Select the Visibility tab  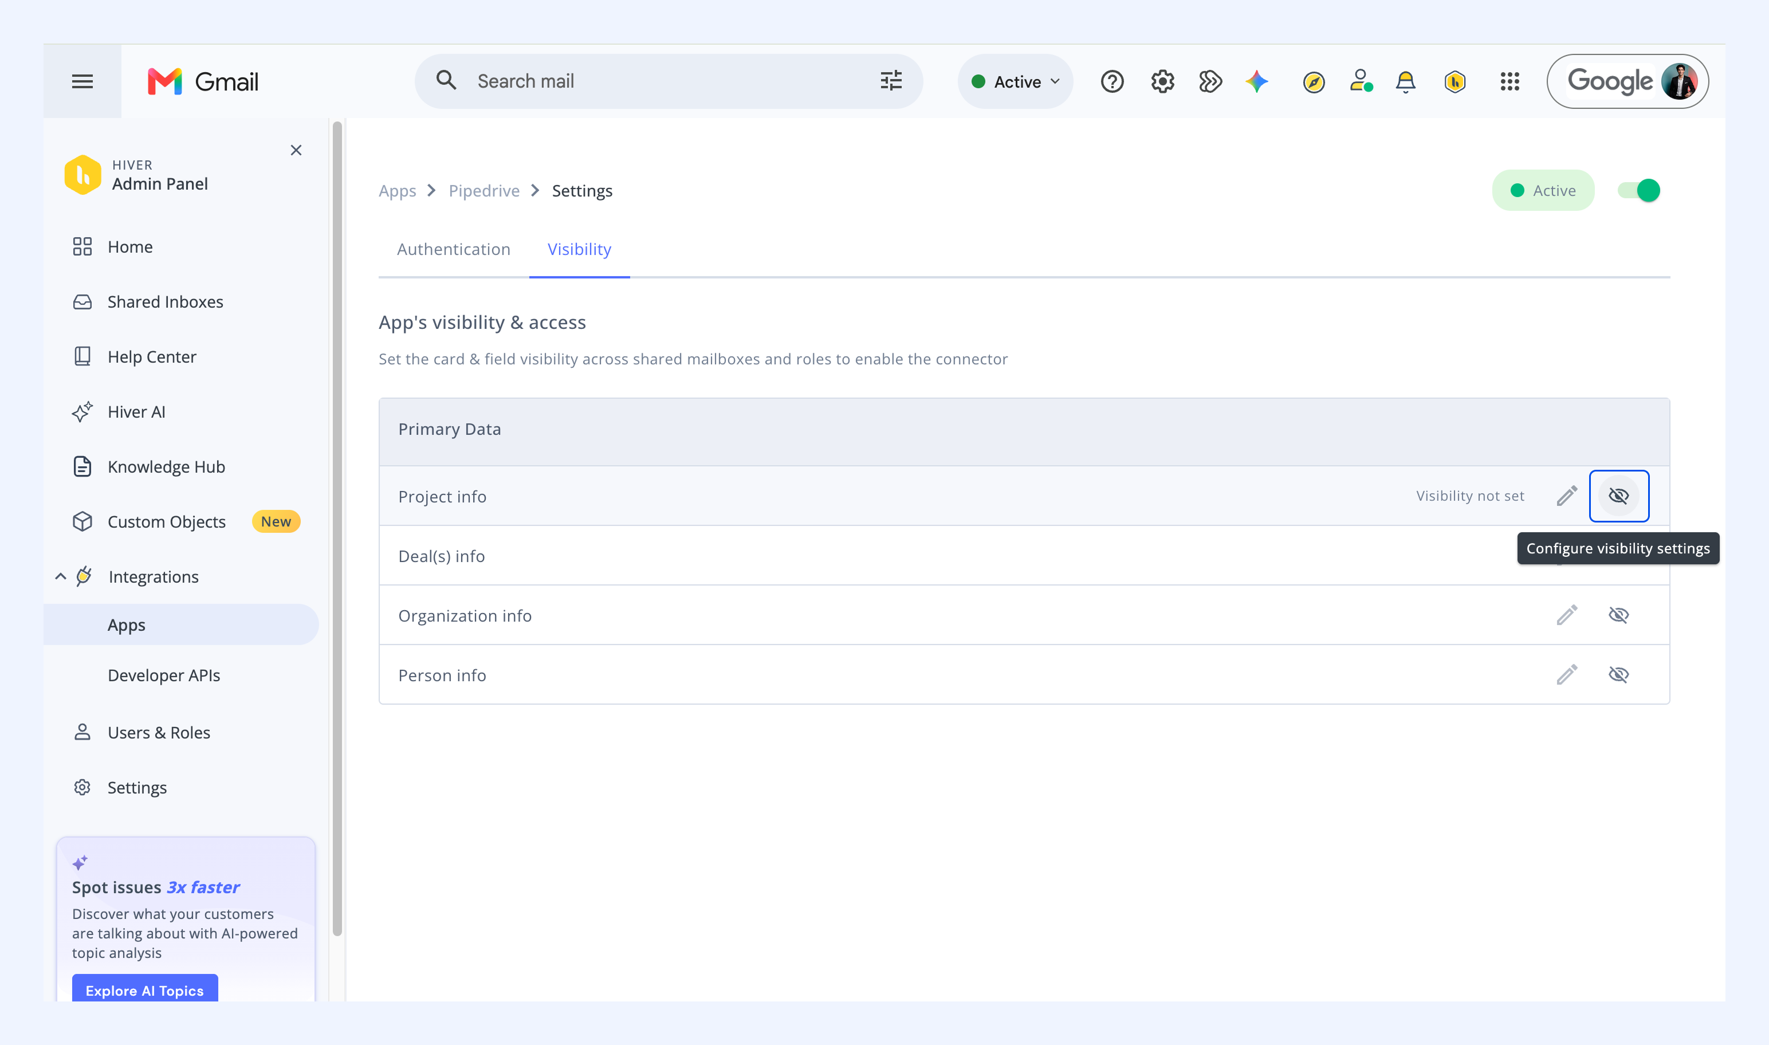click(579, 249)
